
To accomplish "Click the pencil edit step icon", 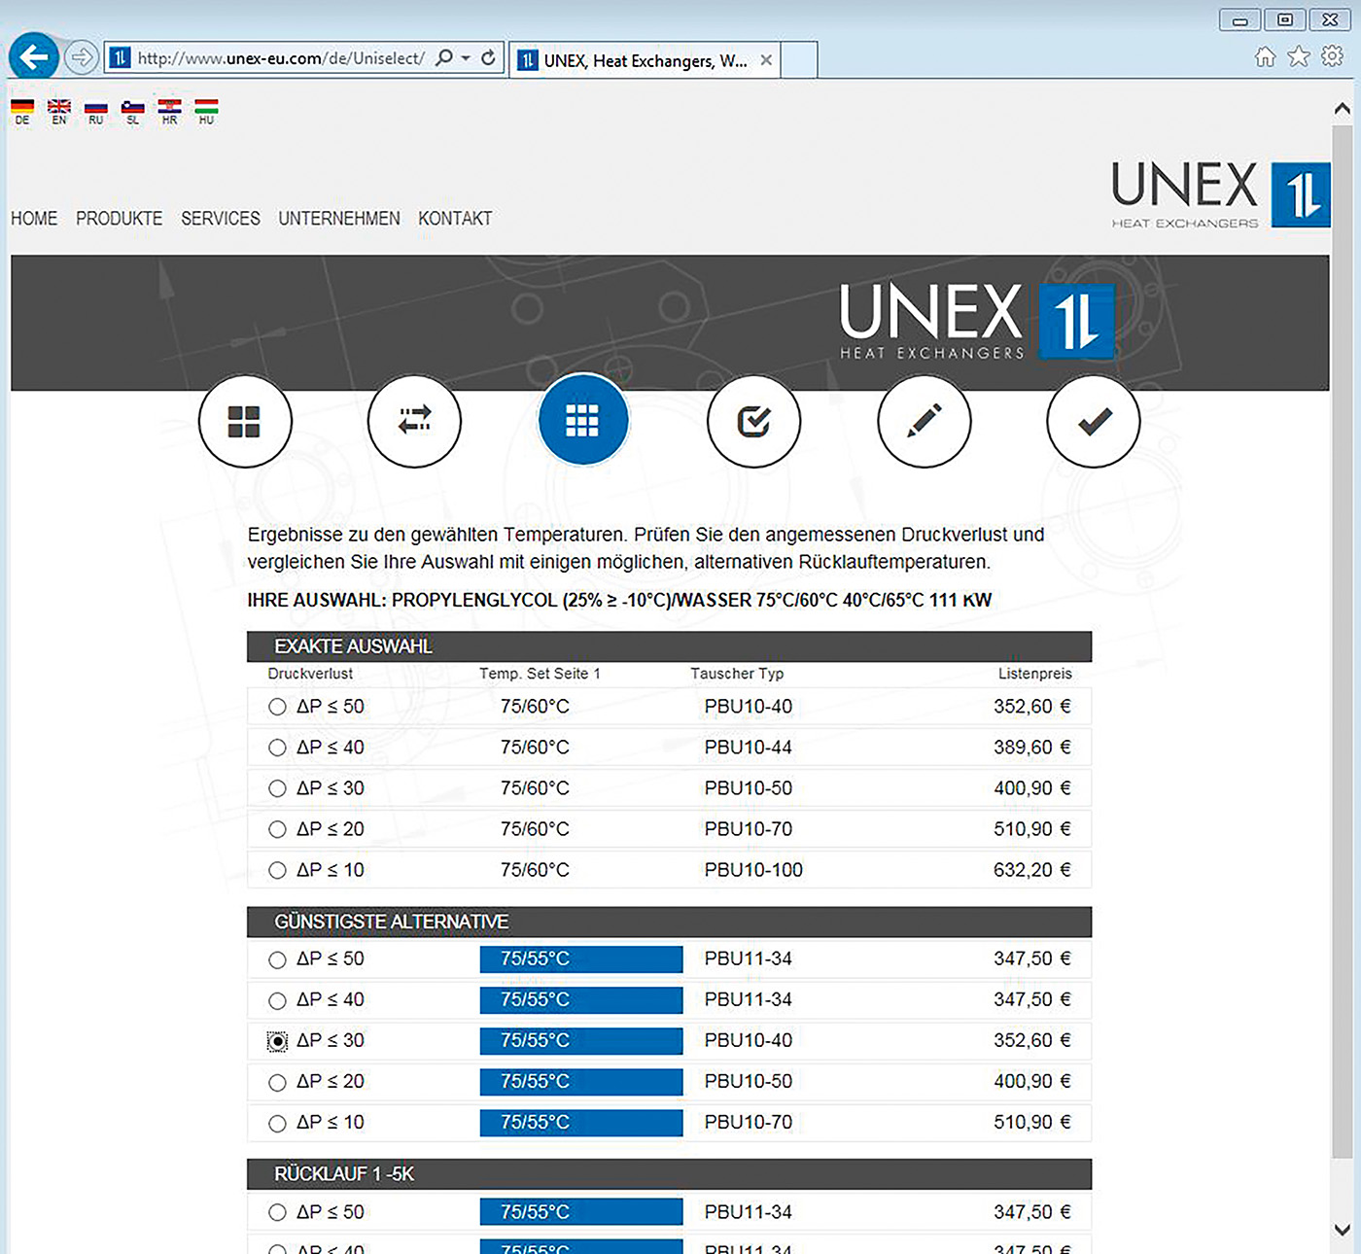I will click(x=924, y=422).
